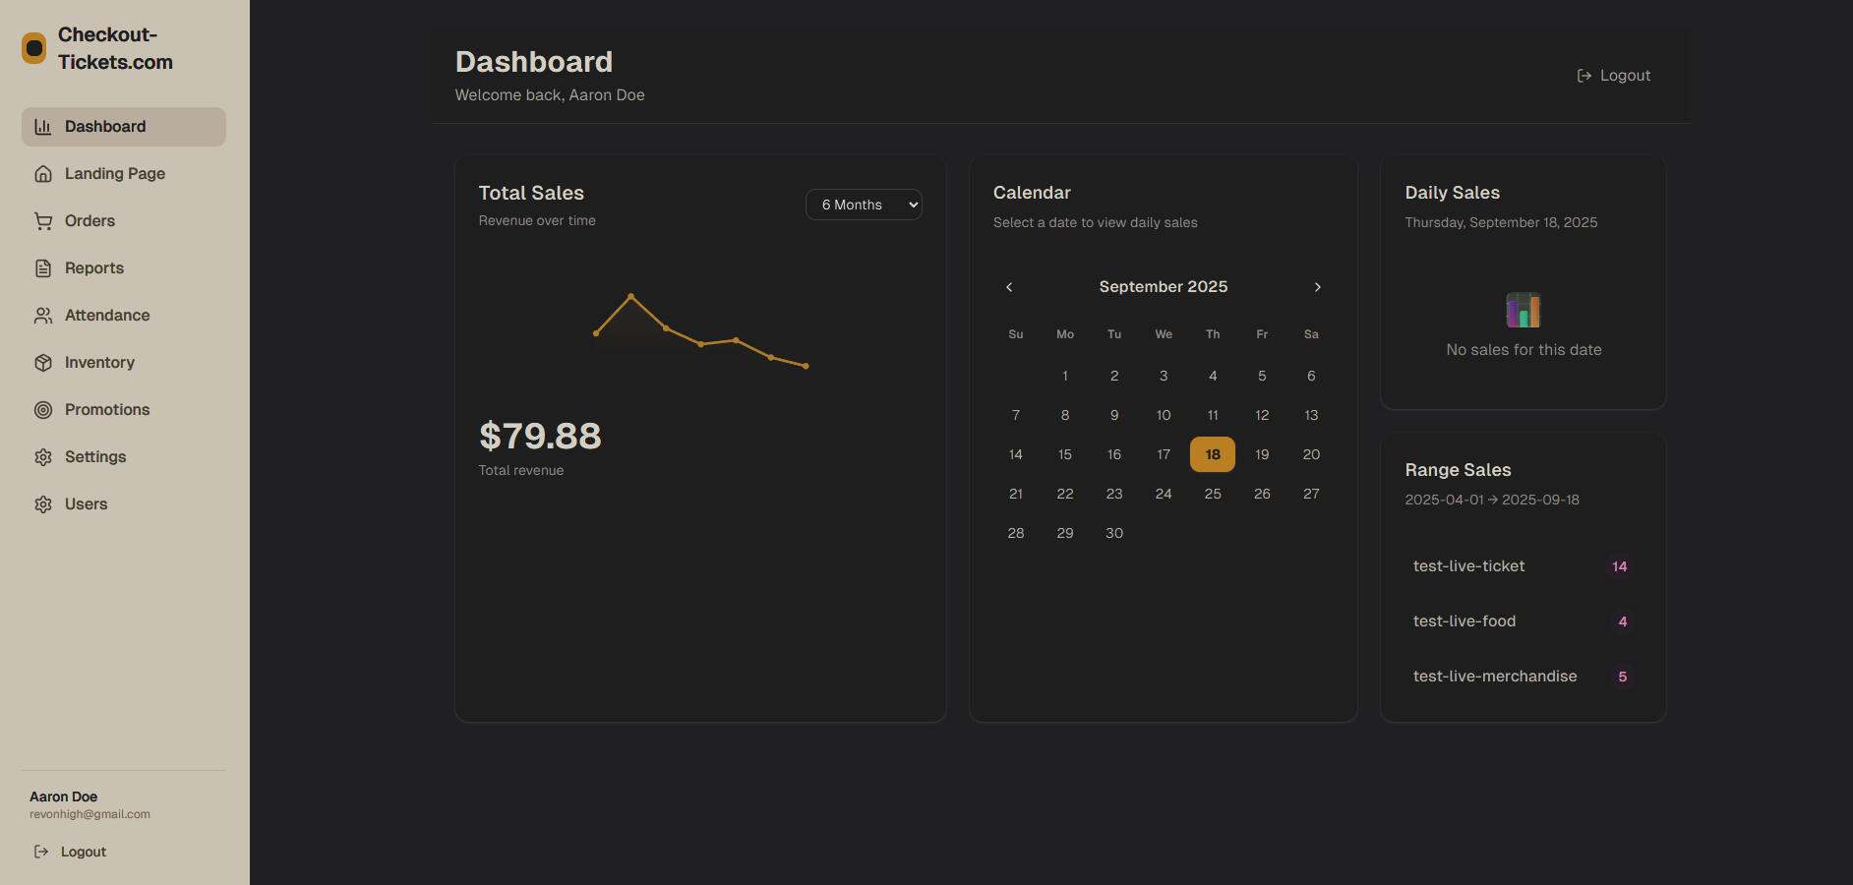Image resolution: width=1853 pixels, height=885 pixels.
Task: Click the test-live-merchandise count badge
Action: tap(1622, 677)
